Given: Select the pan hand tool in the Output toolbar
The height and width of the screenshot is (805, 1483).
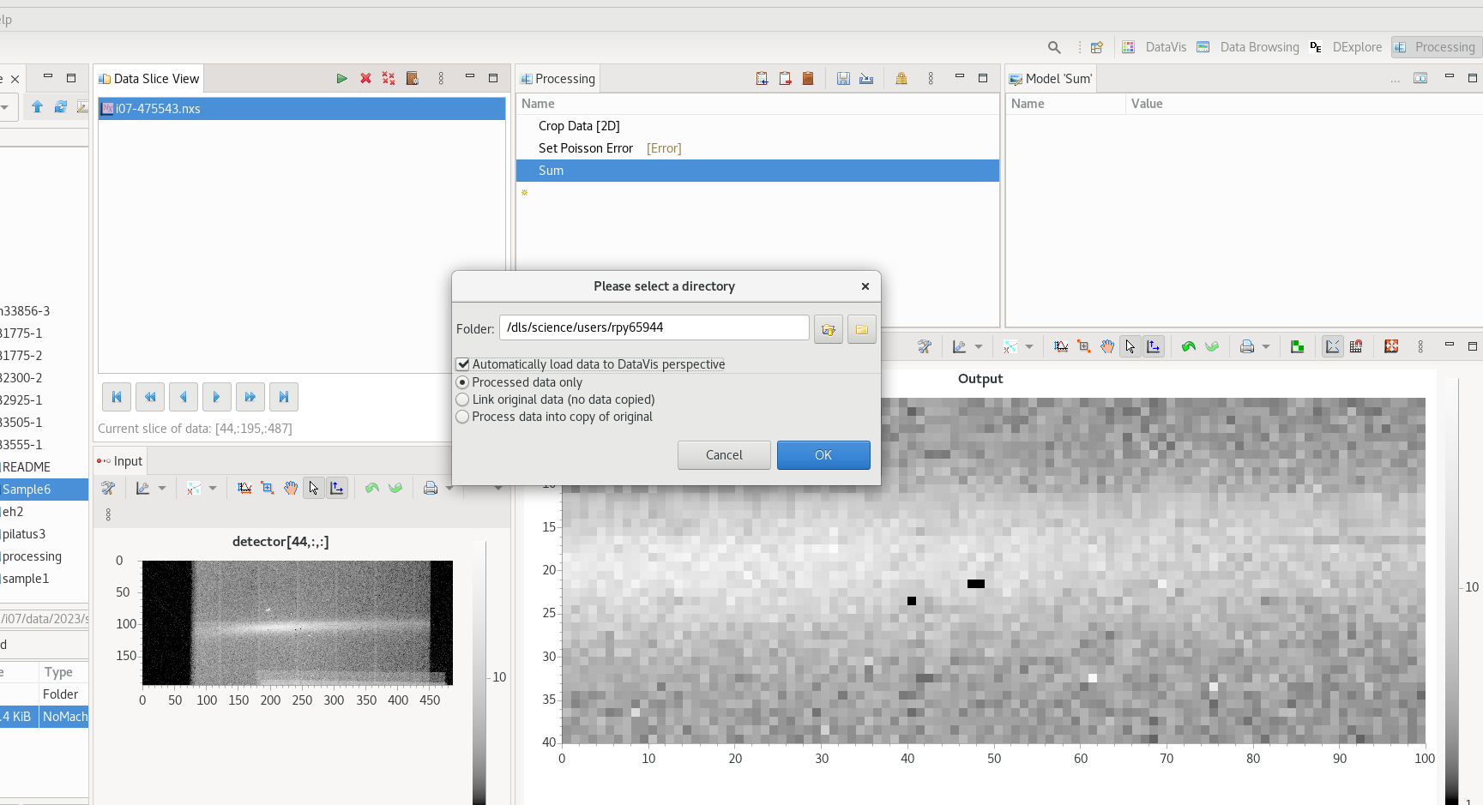Looking at the screenshot, I should [1107, 346].
